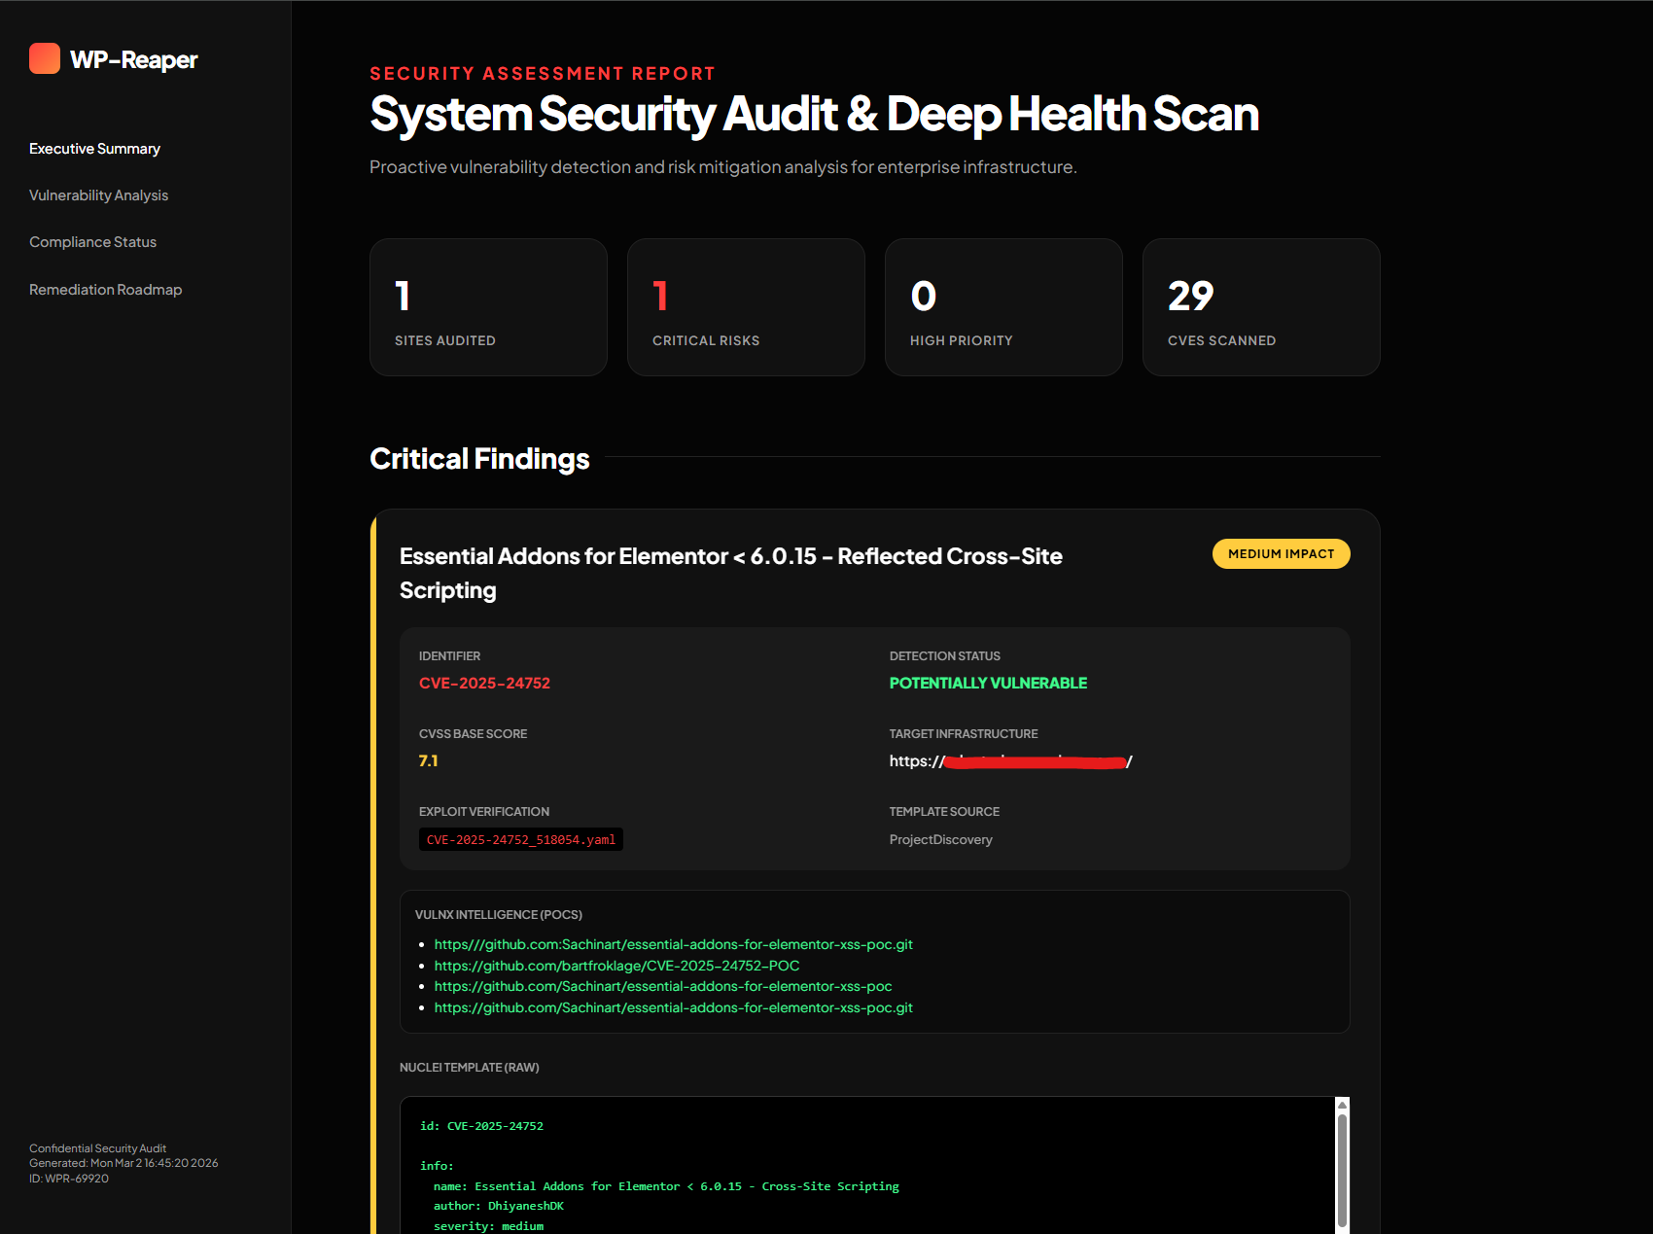This screenshot has width=1653, height=1234.
Task: Open Compliance Status sidebar item
Action: click(x=92, y=242)
